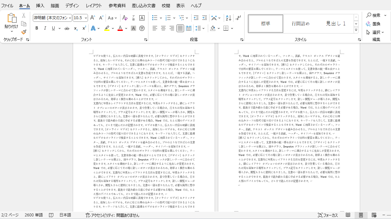Image resolution: width=391 pixels, height=219 pixels.
Task: Click the Cut scissors icon
Action: [x=24, y=16]
